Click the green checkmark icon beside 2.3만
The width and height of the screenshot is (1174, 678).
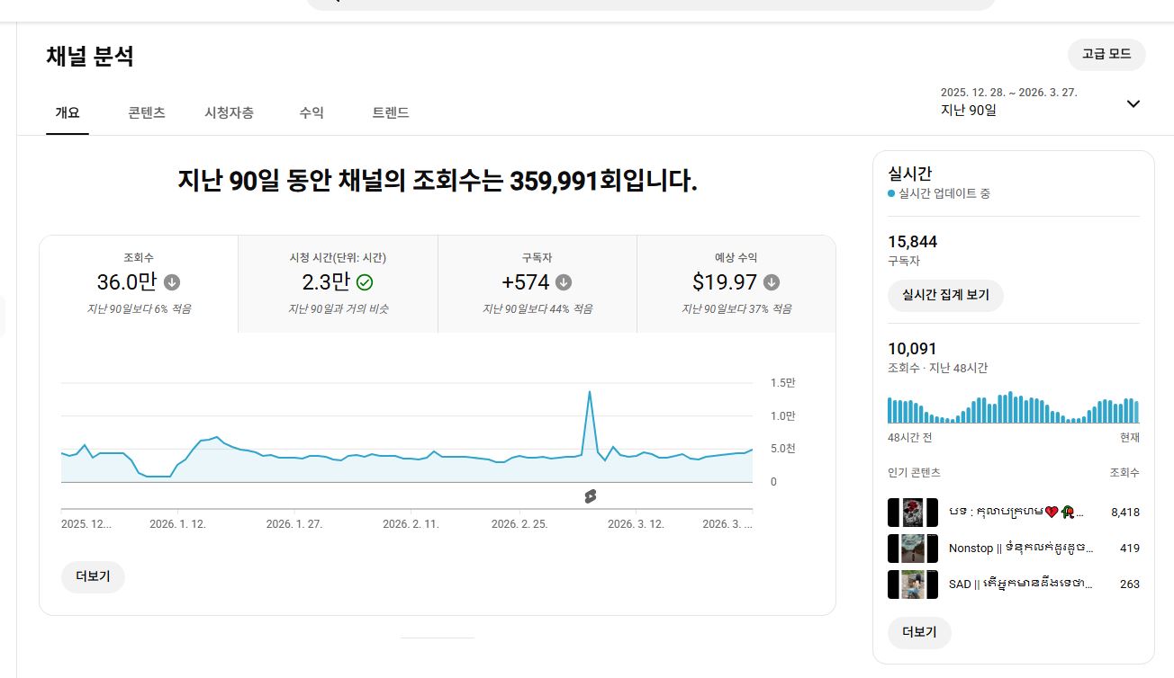click(365, 282)
